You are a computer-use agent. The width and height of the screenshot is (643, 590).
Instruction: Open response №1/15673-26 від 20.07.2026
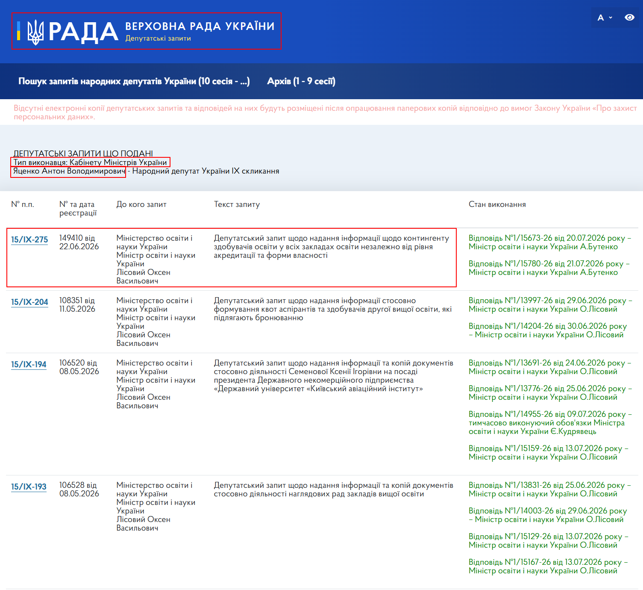(550, 242)
